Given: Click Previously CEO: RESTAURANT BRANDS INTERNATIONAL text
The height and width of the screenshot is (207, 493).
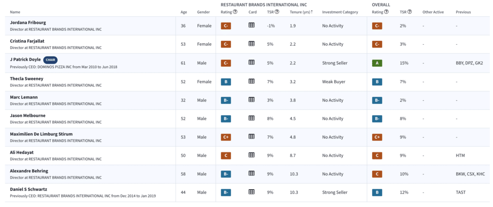Looking at the screenshot, I should pyautogui.click(x=83, y=196).
